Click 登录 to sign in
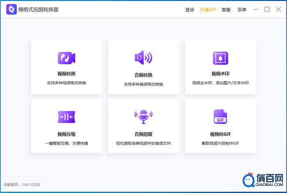Image resolution: width=287 pixels, height=193 pixels. (x=190, y=10)
